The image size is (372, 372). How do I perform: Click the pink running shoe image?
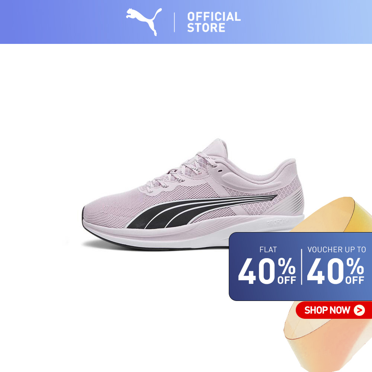pos(193,194)
